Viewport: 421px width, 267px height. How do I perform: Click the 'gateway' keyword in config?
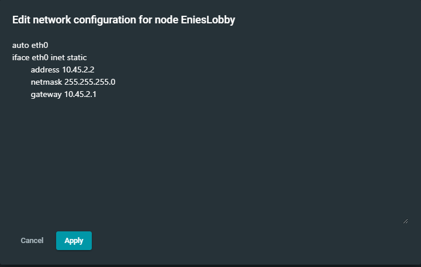[46, 95]
